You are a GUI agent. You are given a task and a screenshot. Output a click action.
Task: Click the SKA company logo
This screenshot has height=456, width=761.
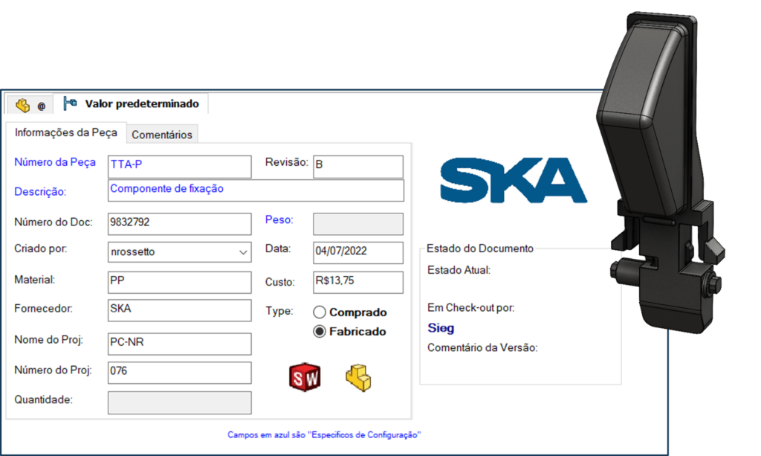514,181
